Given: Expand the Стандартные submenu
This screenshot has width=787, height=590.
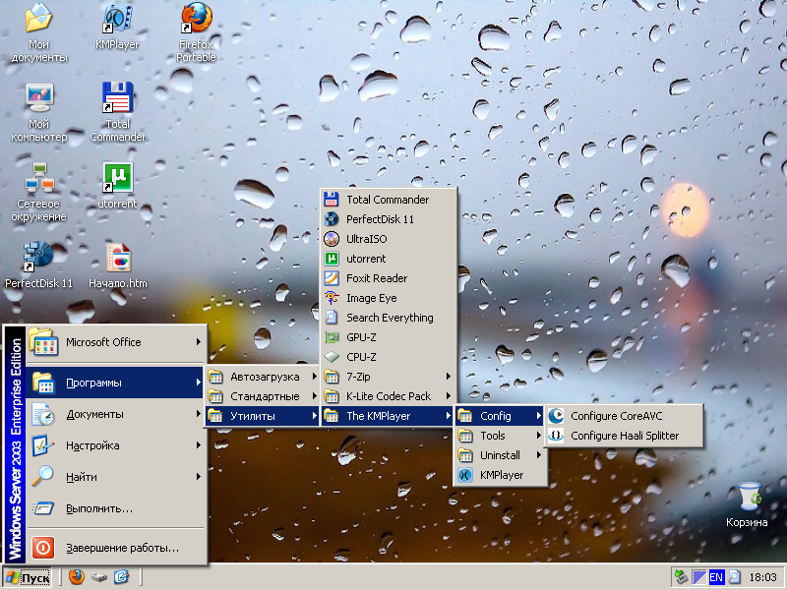Looking at the screenshot, I should 262,396.
